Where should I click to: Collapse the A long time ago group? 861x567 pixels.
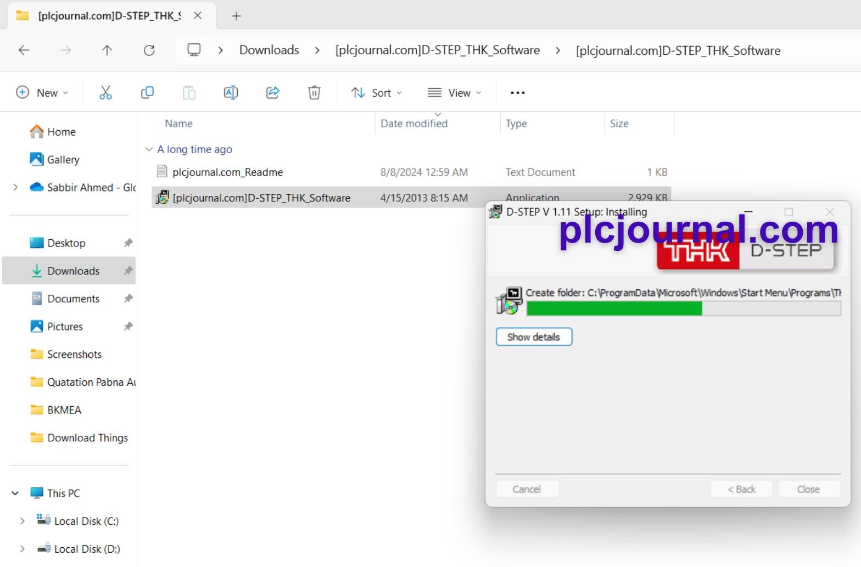149,149
